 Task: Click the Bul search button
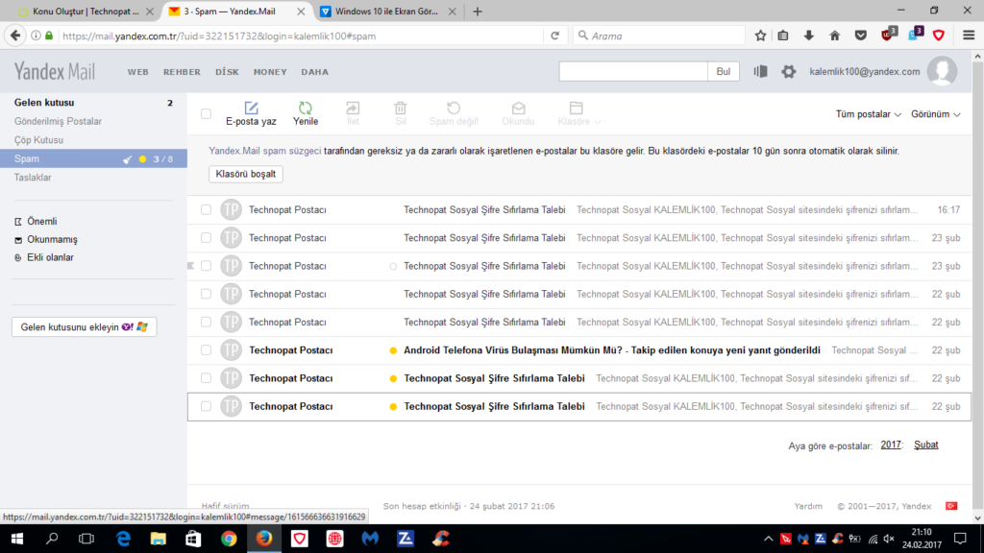(x=723, y=71)
